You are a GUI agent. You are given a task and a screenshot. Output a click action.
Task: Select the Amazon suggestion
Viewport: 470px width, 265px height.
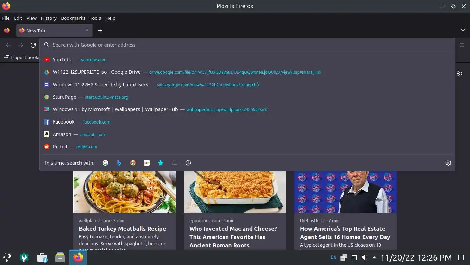tap(247, 134)
